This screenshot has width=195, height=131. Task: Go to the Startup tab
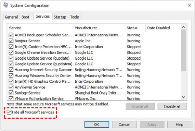point(60,17)
